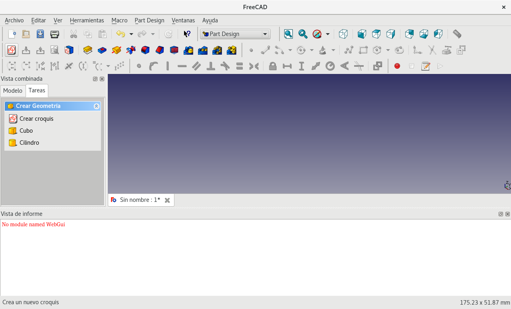The height and width of the screenshot is (309, 511).
Task: Expand the circle tools dropdown arrow
Action: pyautogui.click(x=311, y=50)
